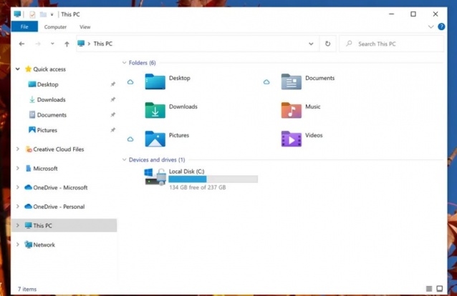Open the Pictures folder icon
This screenshot has width=457, height=296.
click(155, 139)
